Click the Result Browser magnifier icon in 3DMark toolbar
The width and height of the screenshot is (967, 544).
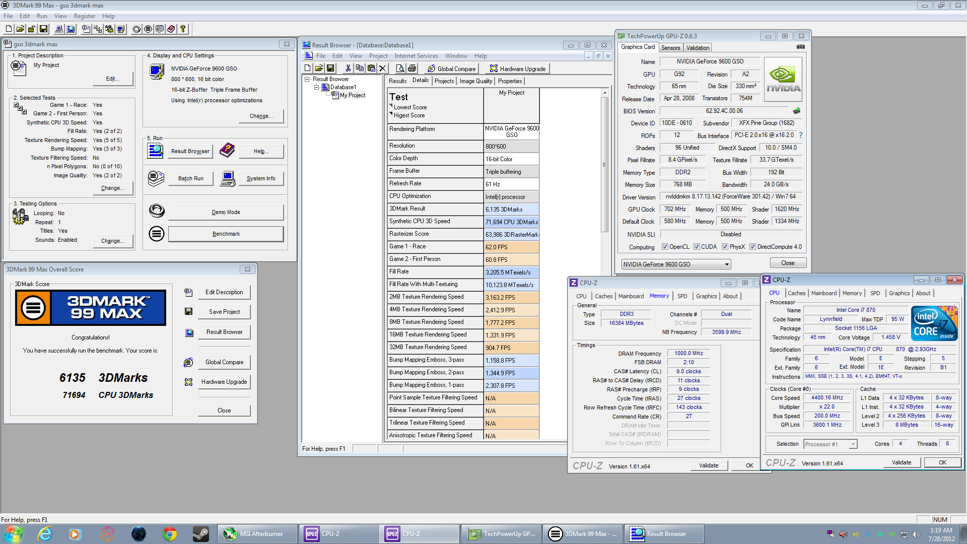(x=71, y=29)
